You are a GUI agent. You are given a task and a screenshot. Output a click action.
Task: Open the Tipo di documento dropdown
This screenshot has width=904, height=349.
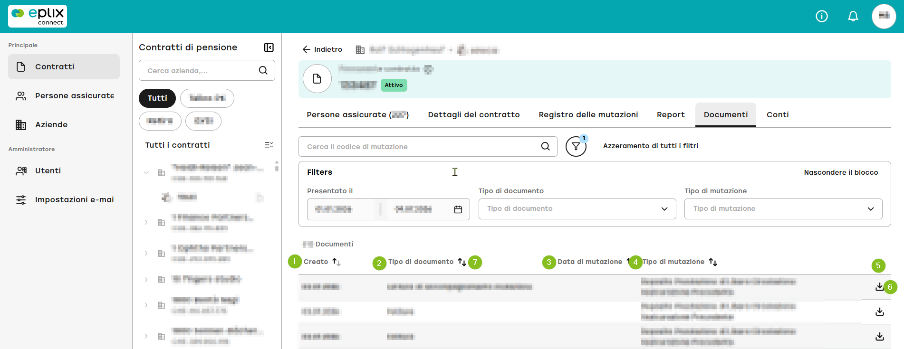point(577,209)
